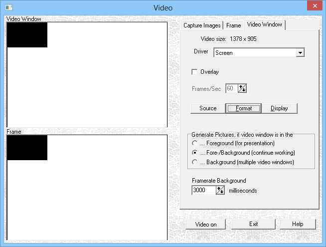The width and height of the screenshot is (326, 247).
Task: Open the Format settings button
Action: click(x=244, y=108)
